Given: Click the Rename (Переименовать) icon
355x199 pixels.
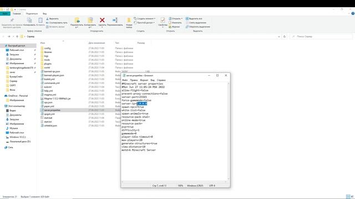Looking at the screenshot, I should (115, 20).
